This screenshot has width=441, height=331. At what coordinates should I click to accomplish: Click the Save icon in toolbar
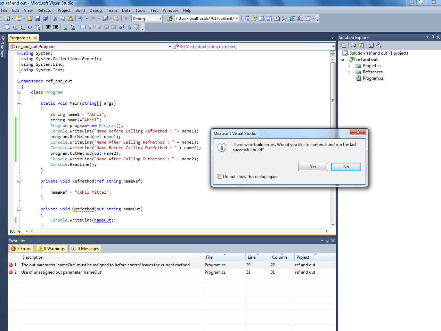pos(38,18)
